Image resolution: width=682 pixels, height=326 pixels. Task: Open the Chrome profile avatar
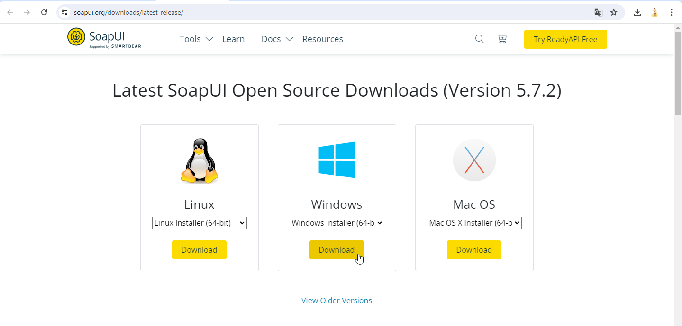pos(655,12)
